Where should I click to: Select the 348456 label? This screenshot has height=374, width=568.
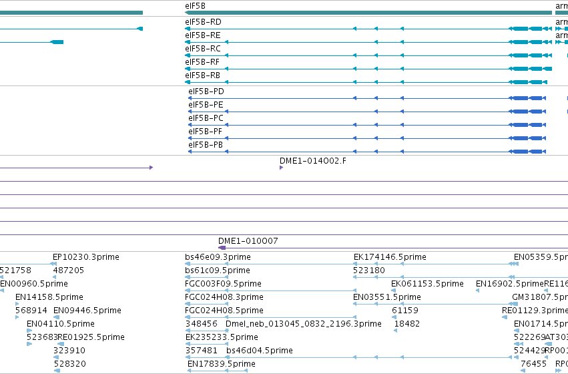[x=202, y=324]
